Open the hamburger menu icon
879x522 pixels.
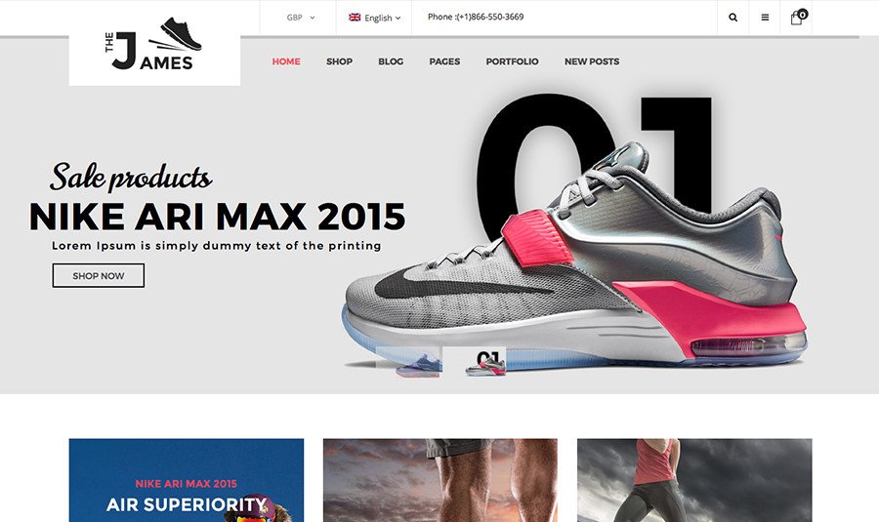point(765,18)
